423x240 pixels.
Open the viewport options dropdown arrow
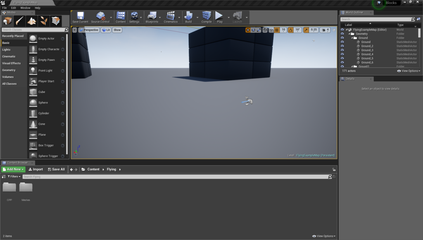(x=74, y=30)
